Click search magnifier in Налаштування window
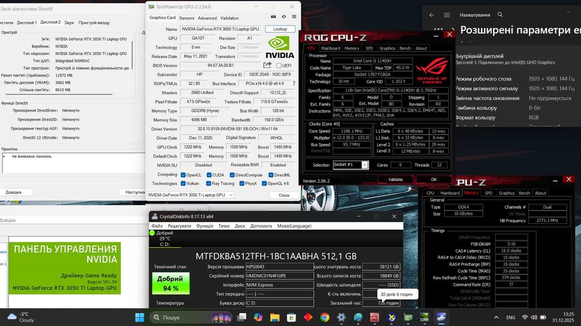The width and height of the screenshot is (581, 326). click(500, 15)
